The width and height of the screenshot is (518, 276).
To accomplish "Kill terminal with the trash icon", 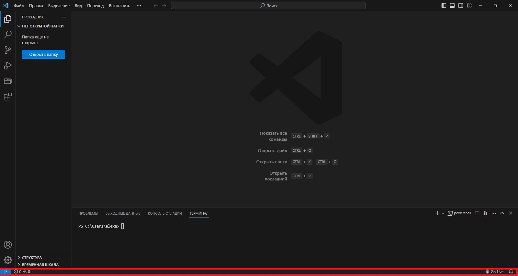I will click(485, 213).
